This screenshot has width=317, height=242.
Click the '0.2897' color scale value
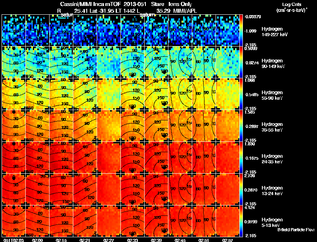click(x=252, y=126)
